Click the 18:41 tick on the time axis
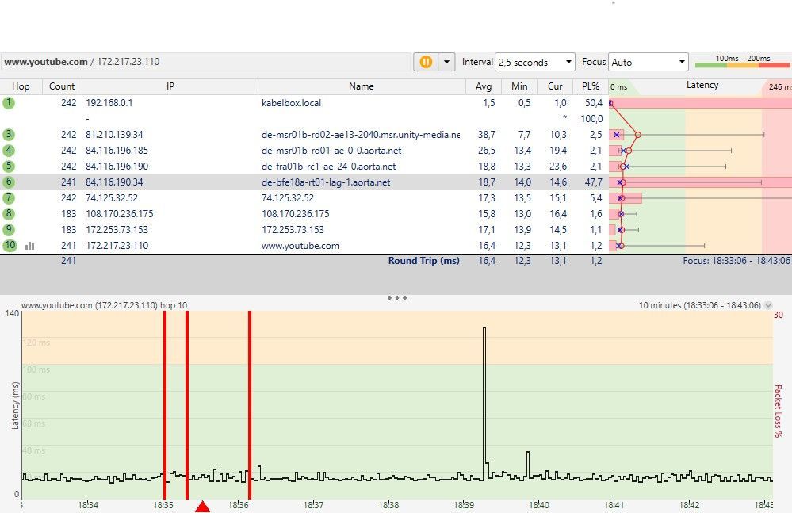This screenshot has height=513, width=792. click(x=614, y=505)
